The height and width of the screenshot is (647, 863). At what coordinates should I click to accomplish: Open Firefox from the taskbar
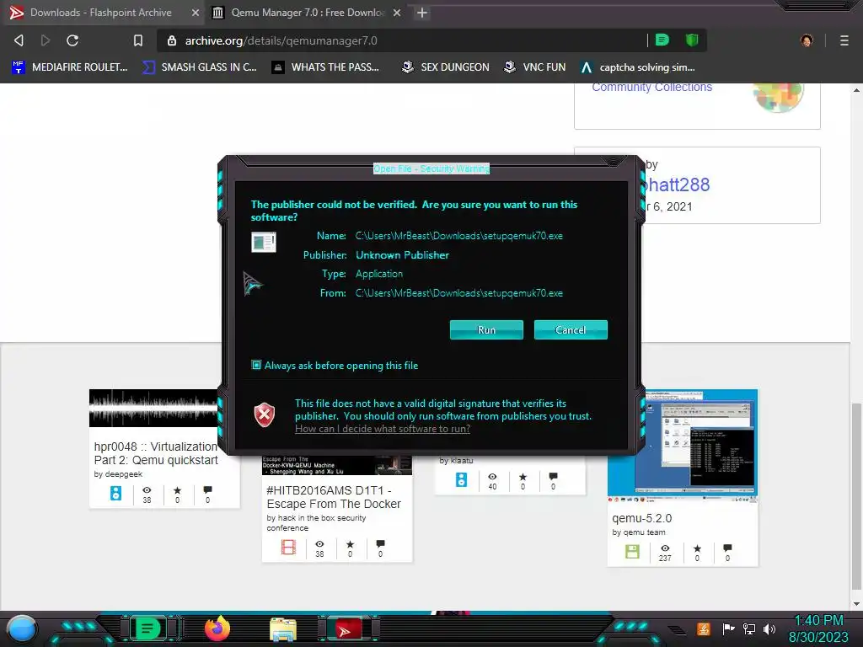point(217,628)
